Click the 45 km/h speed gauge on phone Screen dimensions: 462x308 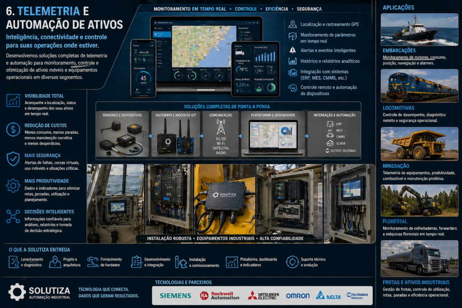coord(143,78)
